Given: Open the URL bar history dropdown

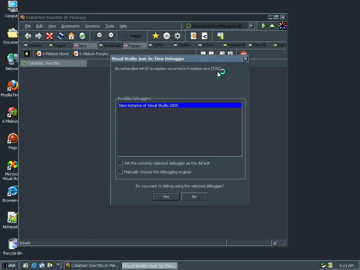Looking at the screenshot, I should pos(251,26).
